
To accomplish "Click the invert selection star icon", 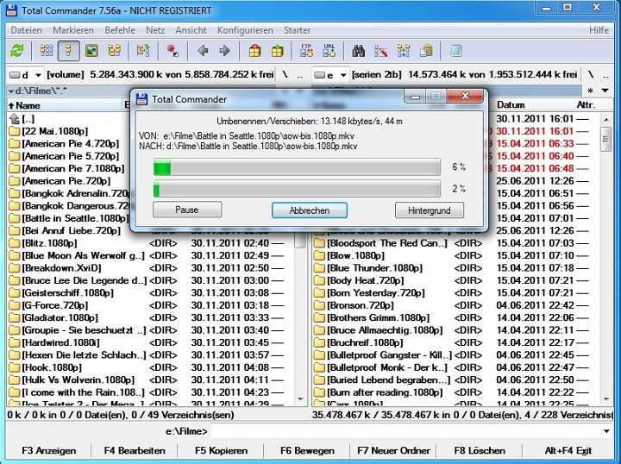I will [172, 51].
